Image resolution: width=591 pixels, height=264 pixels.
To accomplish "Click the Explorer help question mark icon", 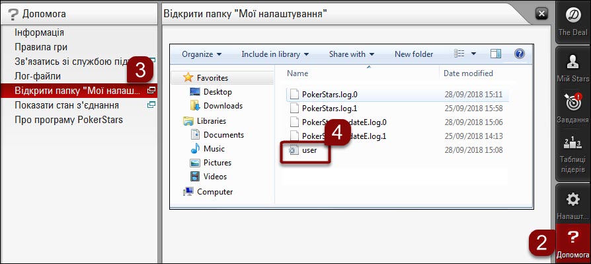I will point(520,54).
